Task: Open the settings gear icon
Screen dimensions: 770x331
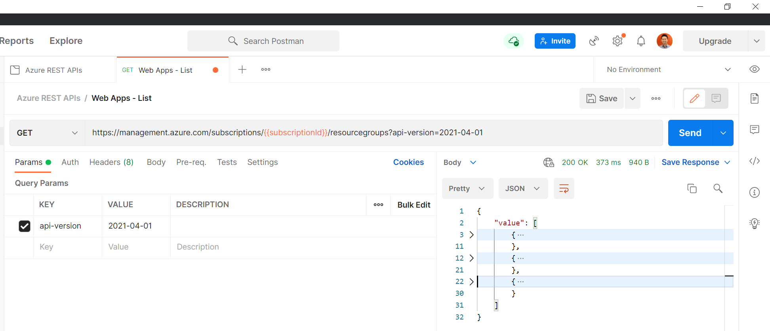Action: pyautogui.click(x=618, y=41)
